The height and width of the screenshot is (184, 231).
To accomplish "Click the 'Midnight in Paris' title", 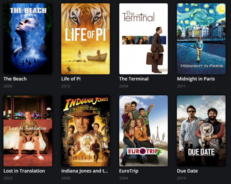I will point(196,79).
